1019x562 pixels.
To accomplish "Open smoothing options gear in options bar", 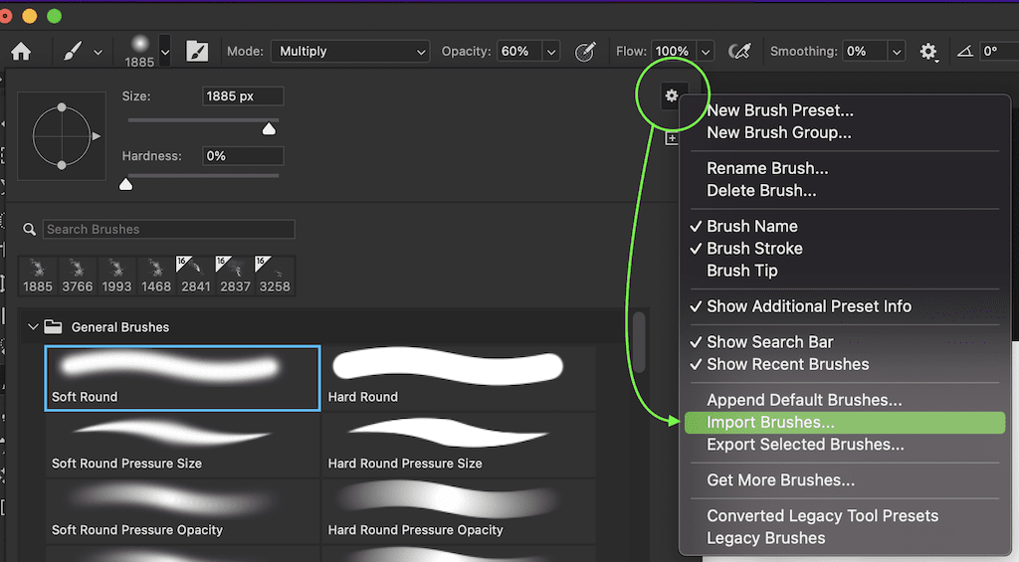I will [x=928, y=52].
